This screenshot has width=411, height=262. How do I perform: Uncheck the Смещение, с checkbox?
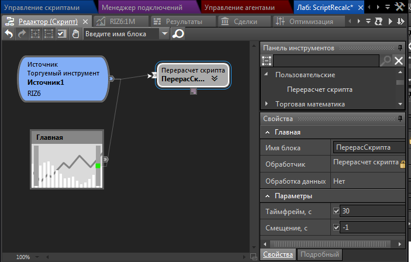pyautogui.click(x=336, y=227)
